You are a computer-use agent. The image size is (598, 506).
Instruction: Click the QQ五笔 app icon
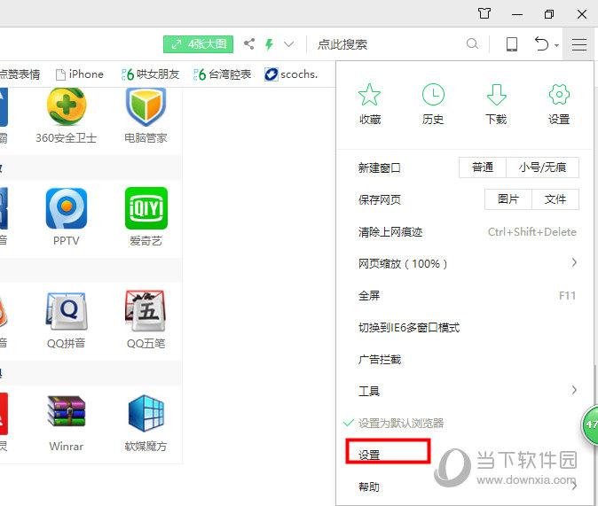(146, 310)
